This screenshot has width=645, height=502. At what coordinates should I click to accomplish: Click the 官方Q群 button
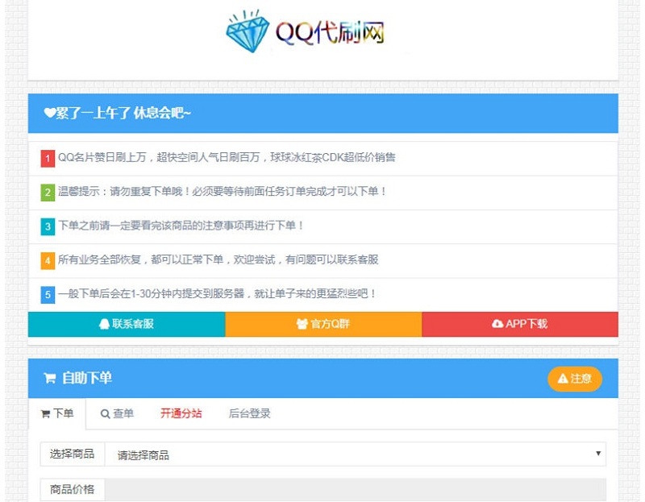click(324, 324)
